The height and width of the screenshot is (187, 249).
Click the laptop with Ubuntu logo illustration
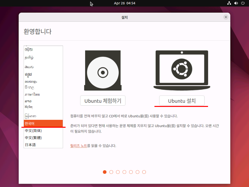[x=182, y=70]
